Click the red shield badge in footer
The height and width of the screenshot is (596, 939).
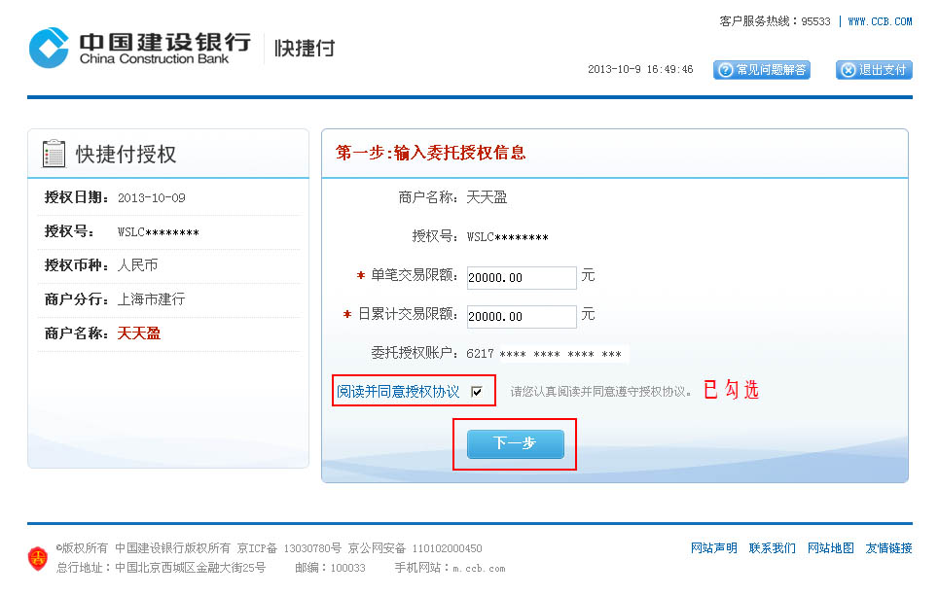click(x=38, y=558)
